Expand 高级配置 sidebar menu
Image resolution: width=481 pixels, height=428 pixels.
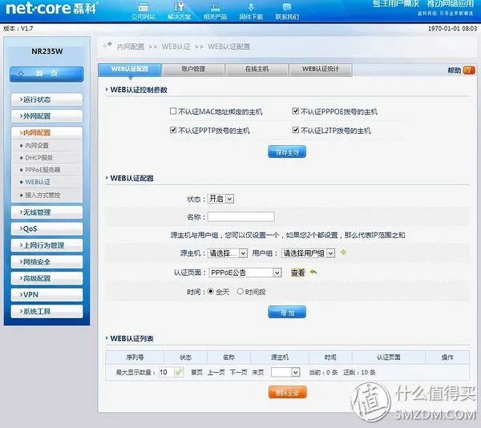tap(46, 278)
